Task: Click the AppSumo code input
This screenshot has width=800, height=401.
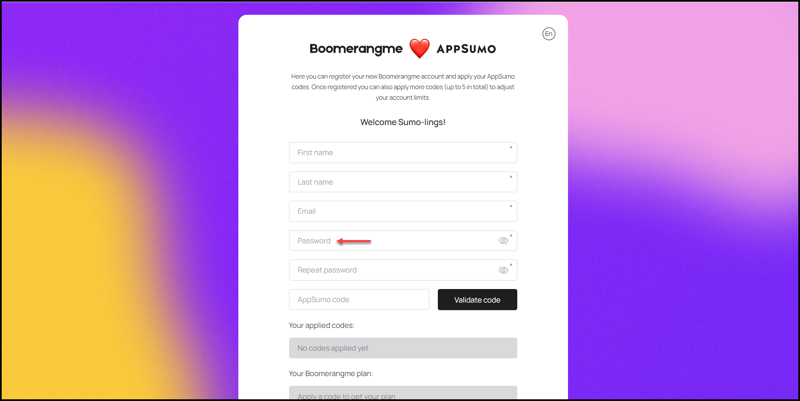Action: (359, 300)
